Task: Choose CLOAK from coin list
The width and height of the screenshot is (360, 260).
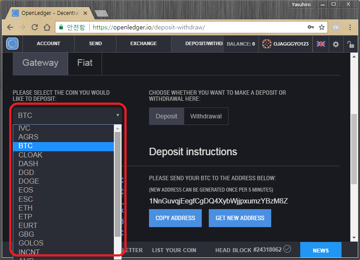Action: pyautogui.click(x=64, y=155)
